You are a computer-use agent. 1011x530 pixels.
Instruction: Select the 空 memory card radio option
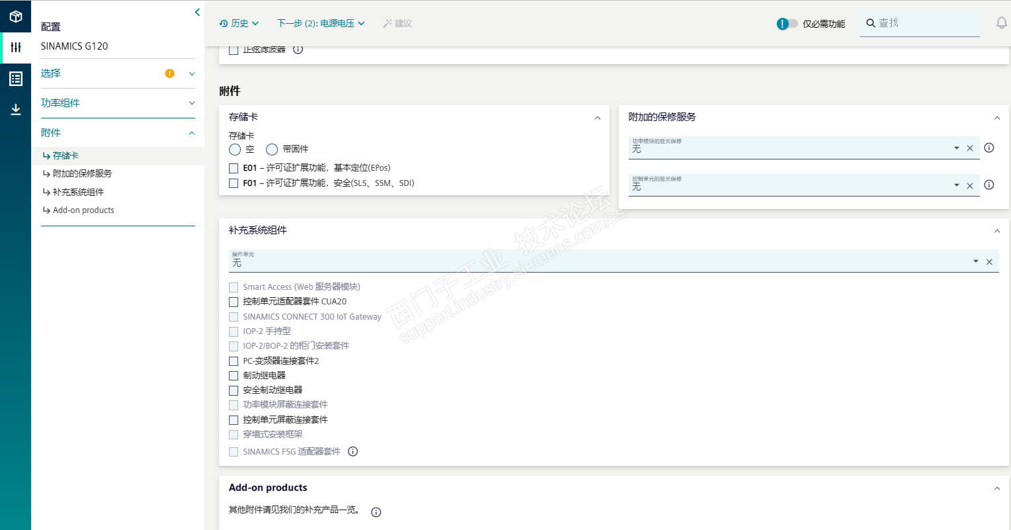(235, 150)
